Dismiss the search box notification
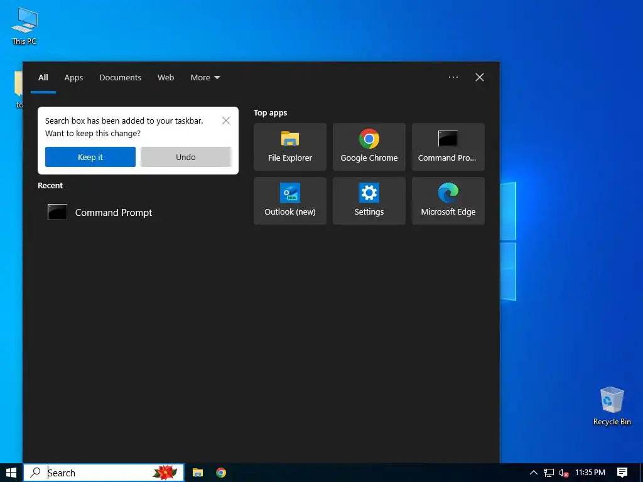Viewport: 643px width, 482px height. 226,120
